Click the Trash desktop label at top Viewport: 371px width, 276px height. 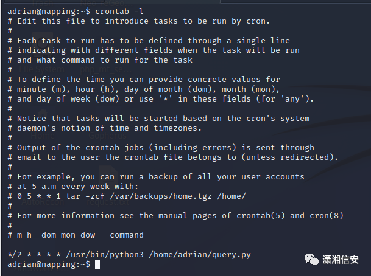click(42, 3)
